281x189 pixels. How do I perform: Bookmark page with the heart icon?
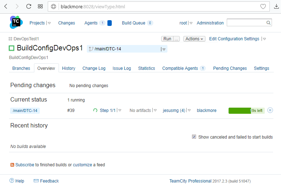[263, 6]
